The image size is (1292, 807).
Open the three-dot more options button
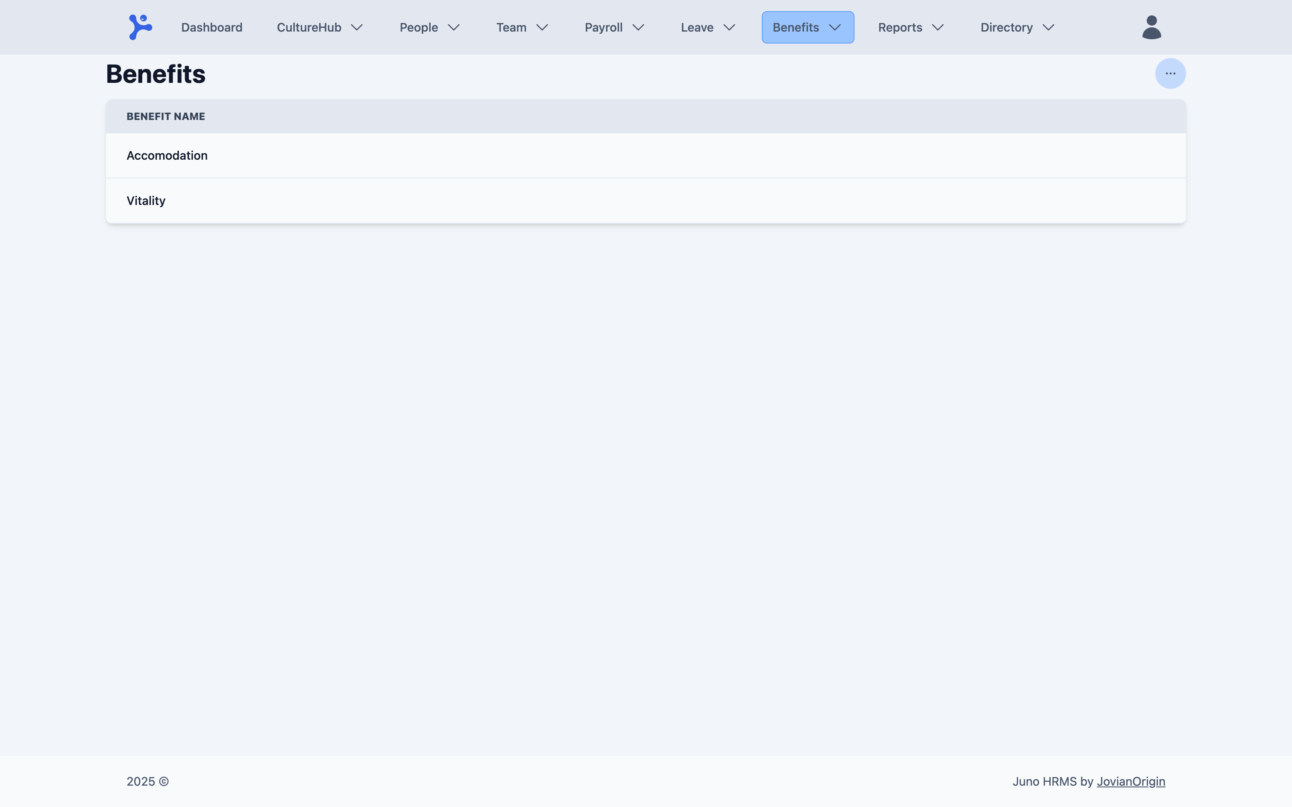[1170, 73]
